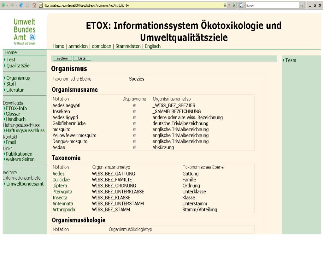Click the suchen button
Screen dimensions: 323x258
63,58
